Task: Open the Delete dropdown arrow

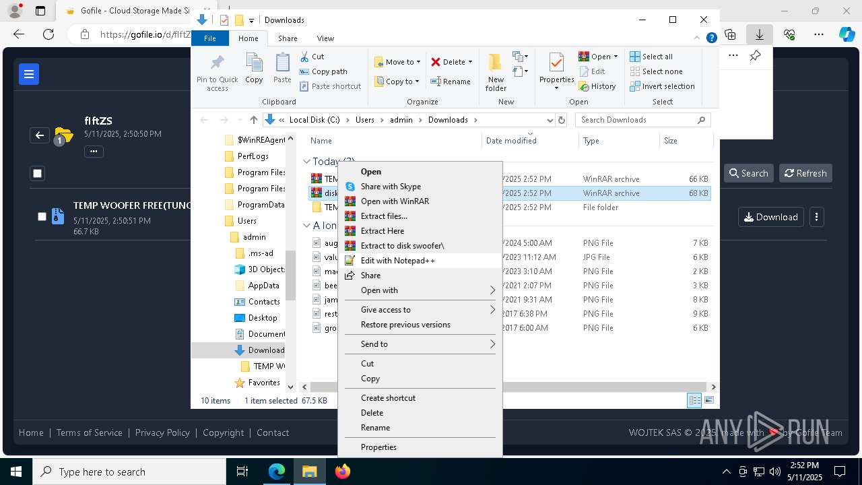Action: [x=470, y=62]
